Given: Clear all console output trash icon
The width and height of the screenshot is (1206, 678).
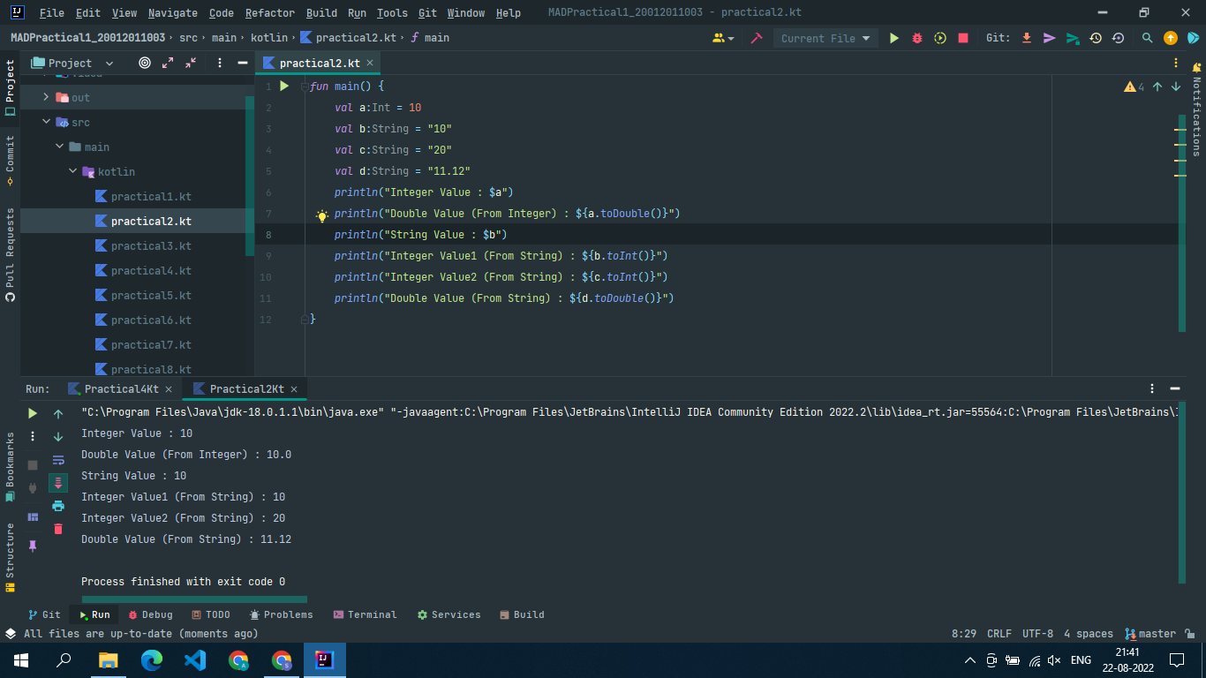Looking at the screenshot, I should tap(58, 528).
